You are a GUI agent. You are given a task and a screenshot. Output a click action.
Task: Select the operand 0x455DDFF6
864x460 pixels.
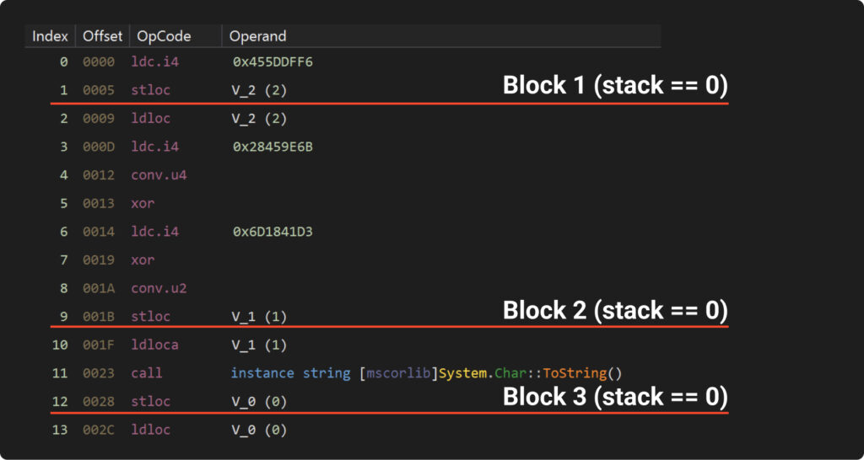click(x=274, y=62)
